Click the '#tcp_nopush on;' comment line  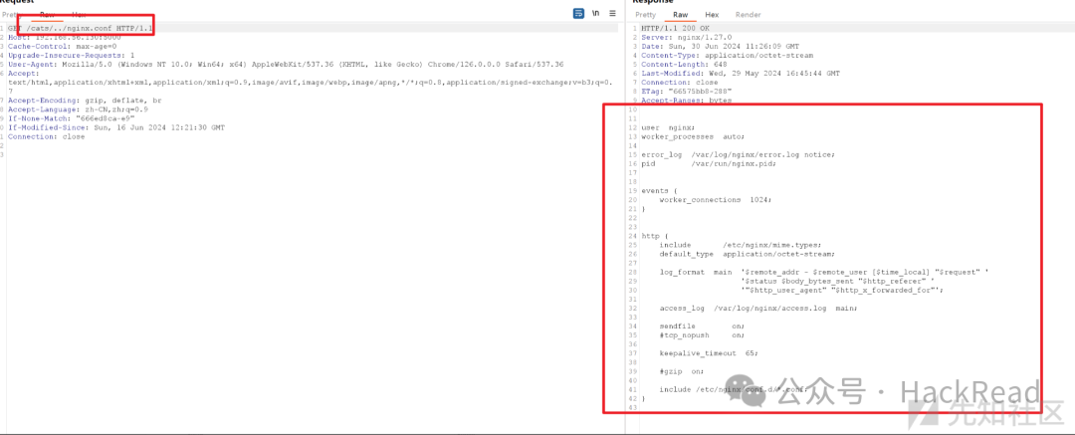702,335
